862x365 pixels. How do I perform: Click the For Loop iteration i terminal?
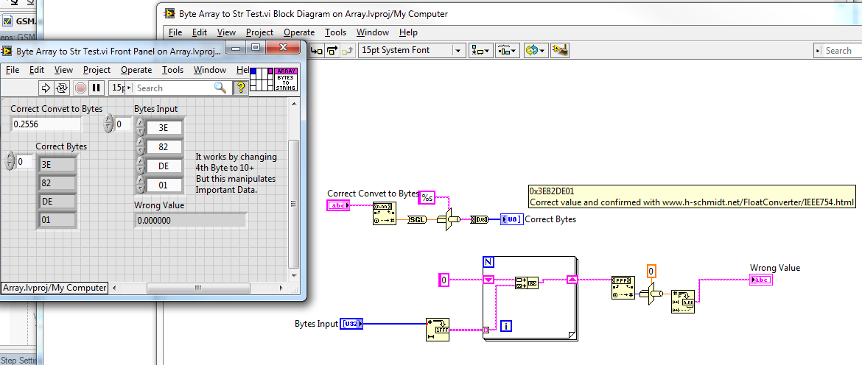507,326
